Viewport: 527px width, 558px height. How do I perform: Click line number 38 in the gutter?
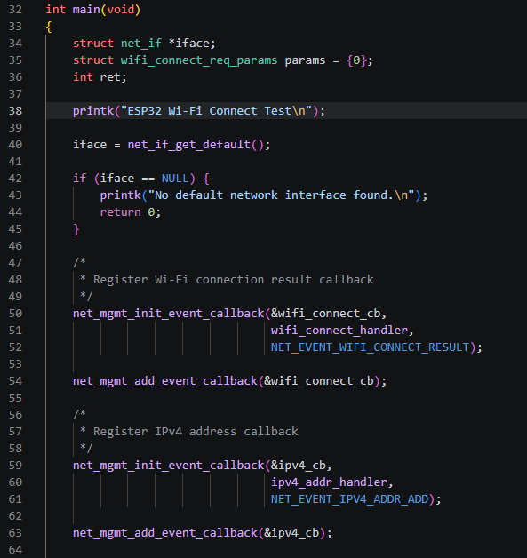tap(15, 111)
